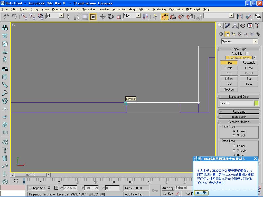Open the Utilities hammer panel
The image size is (263, 197).
point(257,26)
